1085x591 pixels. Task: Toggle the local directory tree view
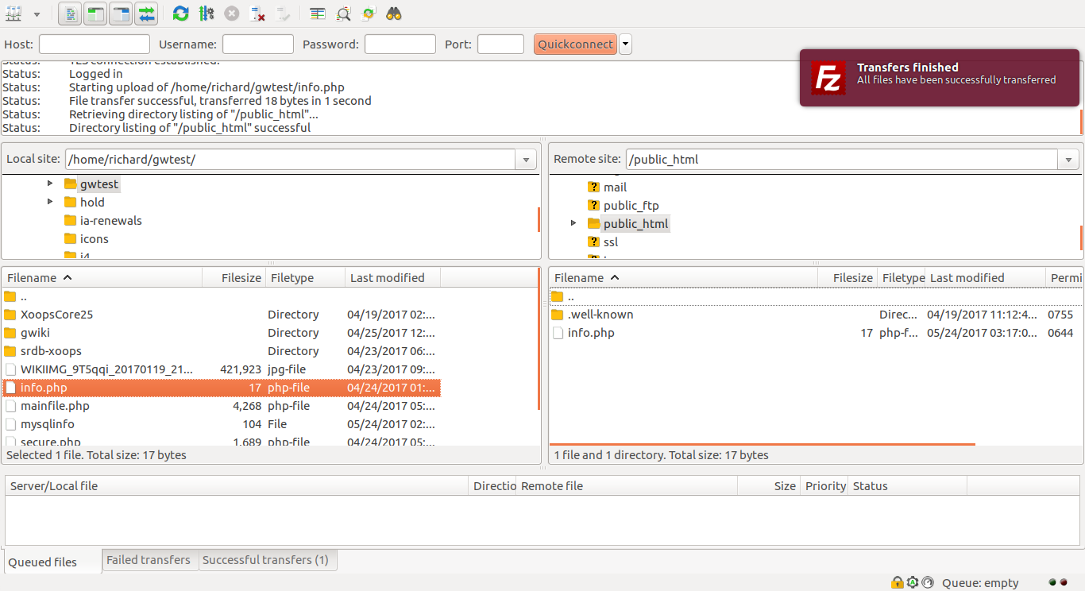(95, 14)
